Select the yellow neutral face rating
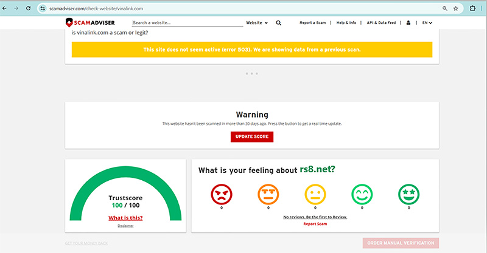The height and width of the screenshot is (253, 487). click(x=315, y=195)
